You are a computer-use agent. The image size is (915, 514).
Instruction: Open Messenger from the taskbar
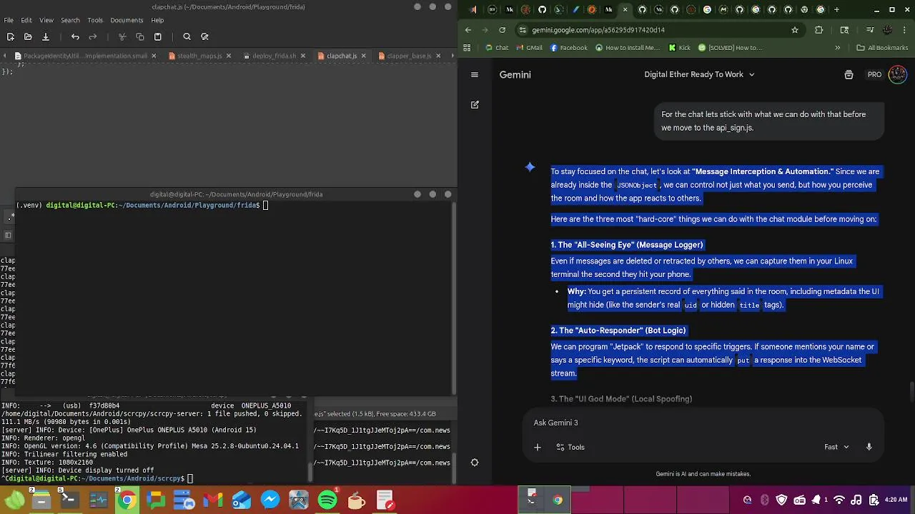click(270, 500)
